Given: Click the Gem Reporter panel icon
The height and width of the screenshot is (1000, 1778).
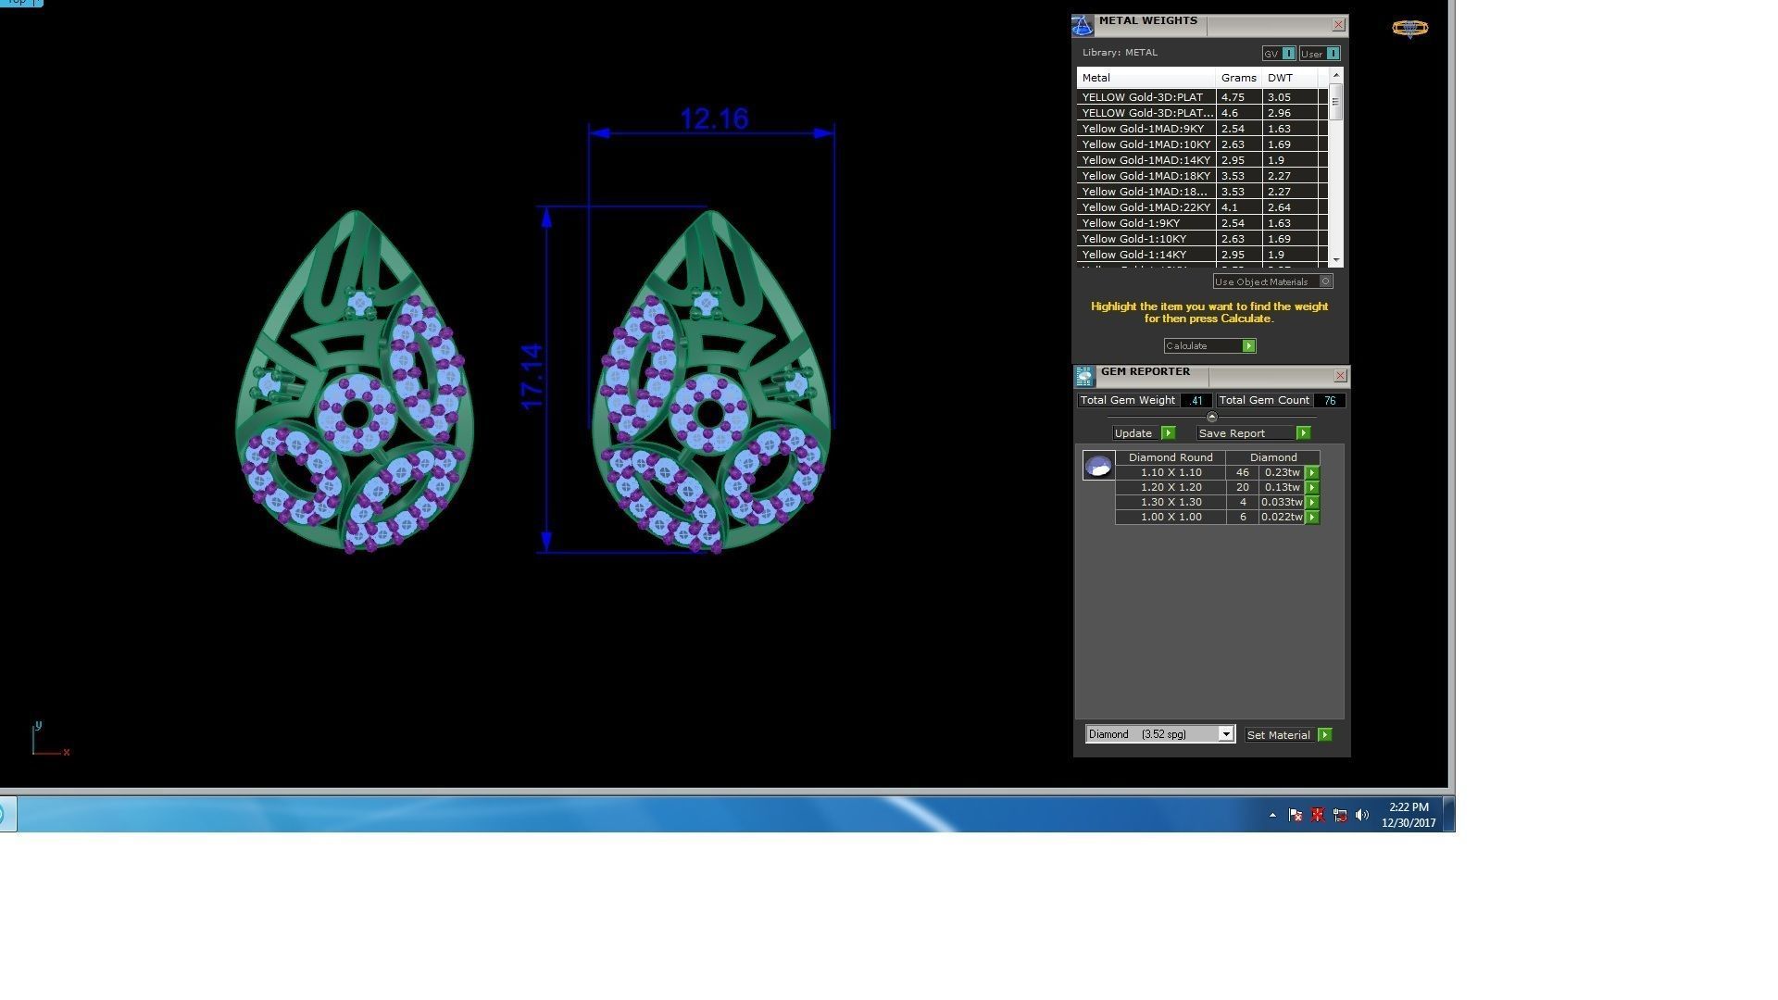Looking at the screenshot, I should coord(1083,376).
